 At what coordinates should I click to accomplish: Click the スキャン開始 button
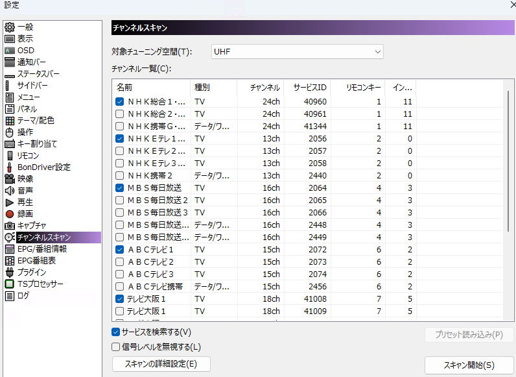[469, 365]
